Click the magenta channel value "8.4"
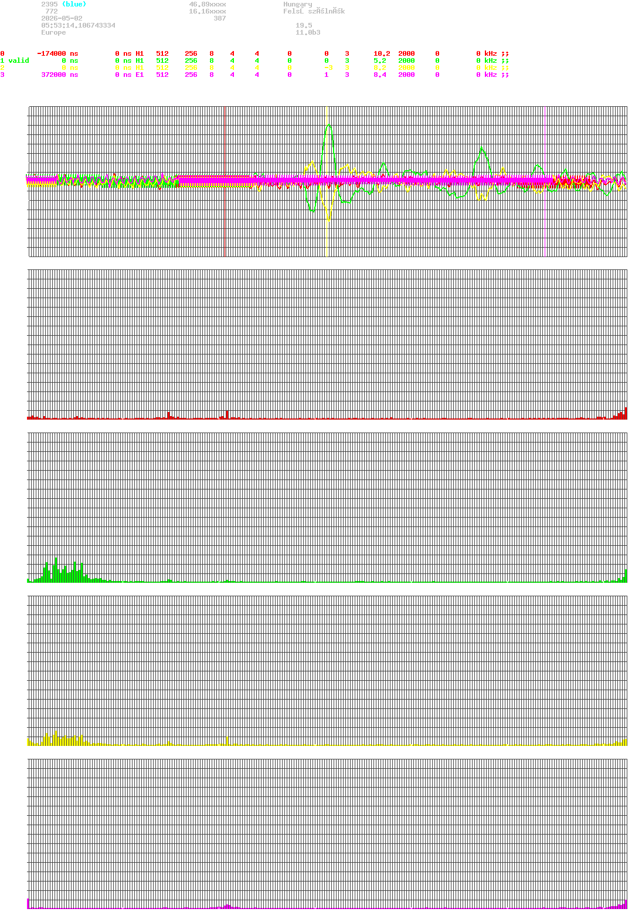Image resolution: width=642 pixels, height=922 pixels. click(x=380, y=75)
